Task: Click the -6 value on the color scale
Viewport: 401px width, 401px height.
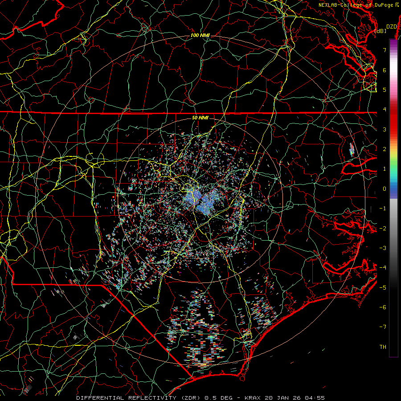Action: [x=383, y=307]
